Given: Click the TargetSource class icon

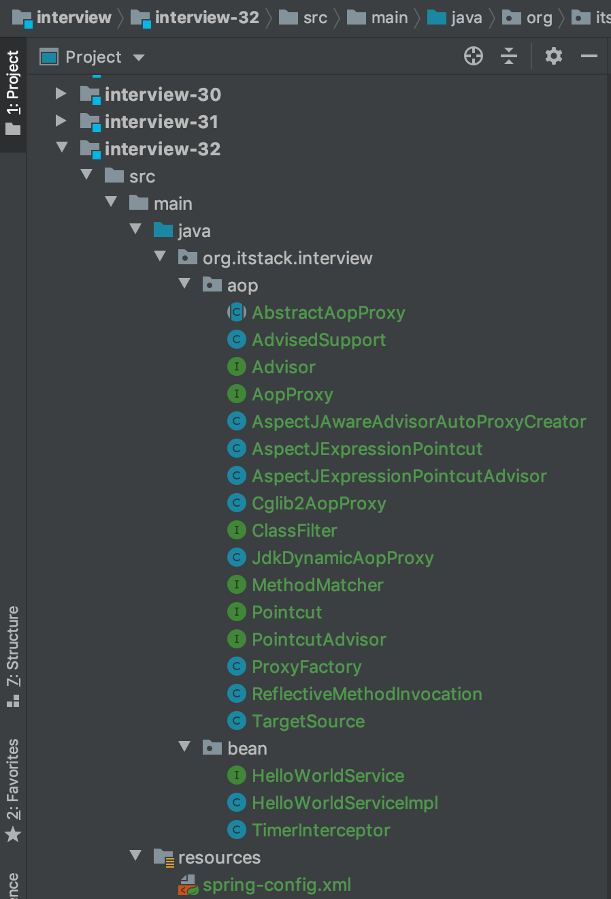Looking at the screenshot, I should click(x=236, y=721).
